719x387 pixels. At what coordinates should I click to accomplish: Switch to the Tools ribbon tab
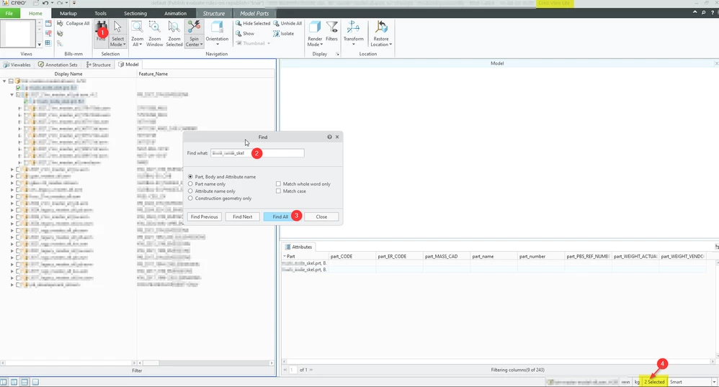[x=100, y=13]
